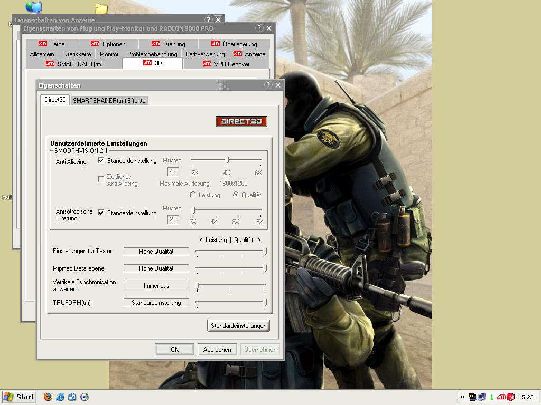Toggle Zeitliches Anti-Aliasing checkbox
541x405 pixels.
pyautogui.click(x=101, y=179)
